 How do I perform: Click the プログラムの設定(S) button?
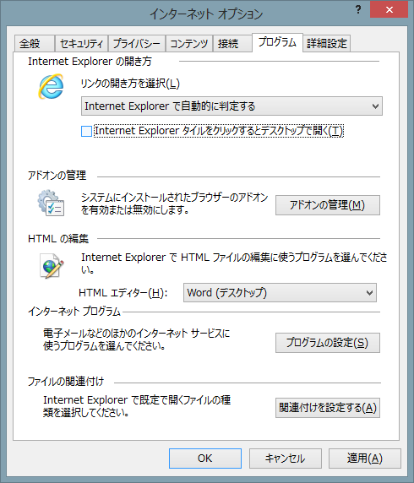click(327, 343)
